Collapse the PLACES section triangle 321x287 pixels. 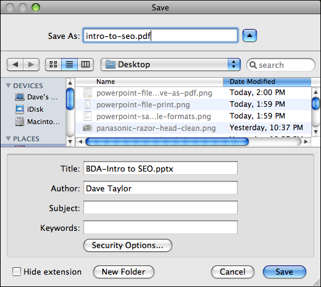[x=8, y=138]
